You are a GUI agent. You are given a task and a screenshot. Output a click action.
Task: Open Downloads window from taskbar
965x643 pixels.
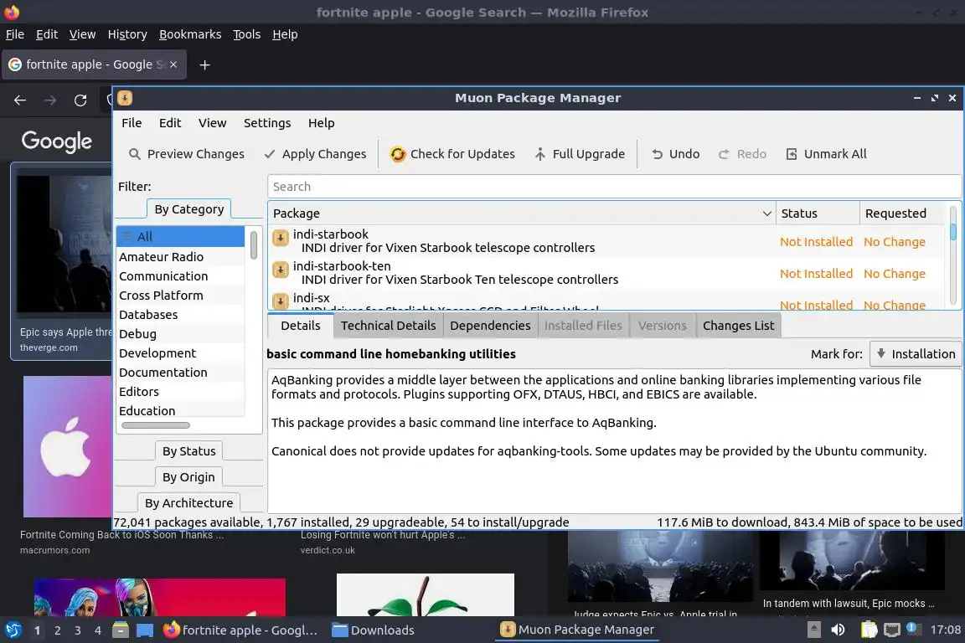point(373,630)
